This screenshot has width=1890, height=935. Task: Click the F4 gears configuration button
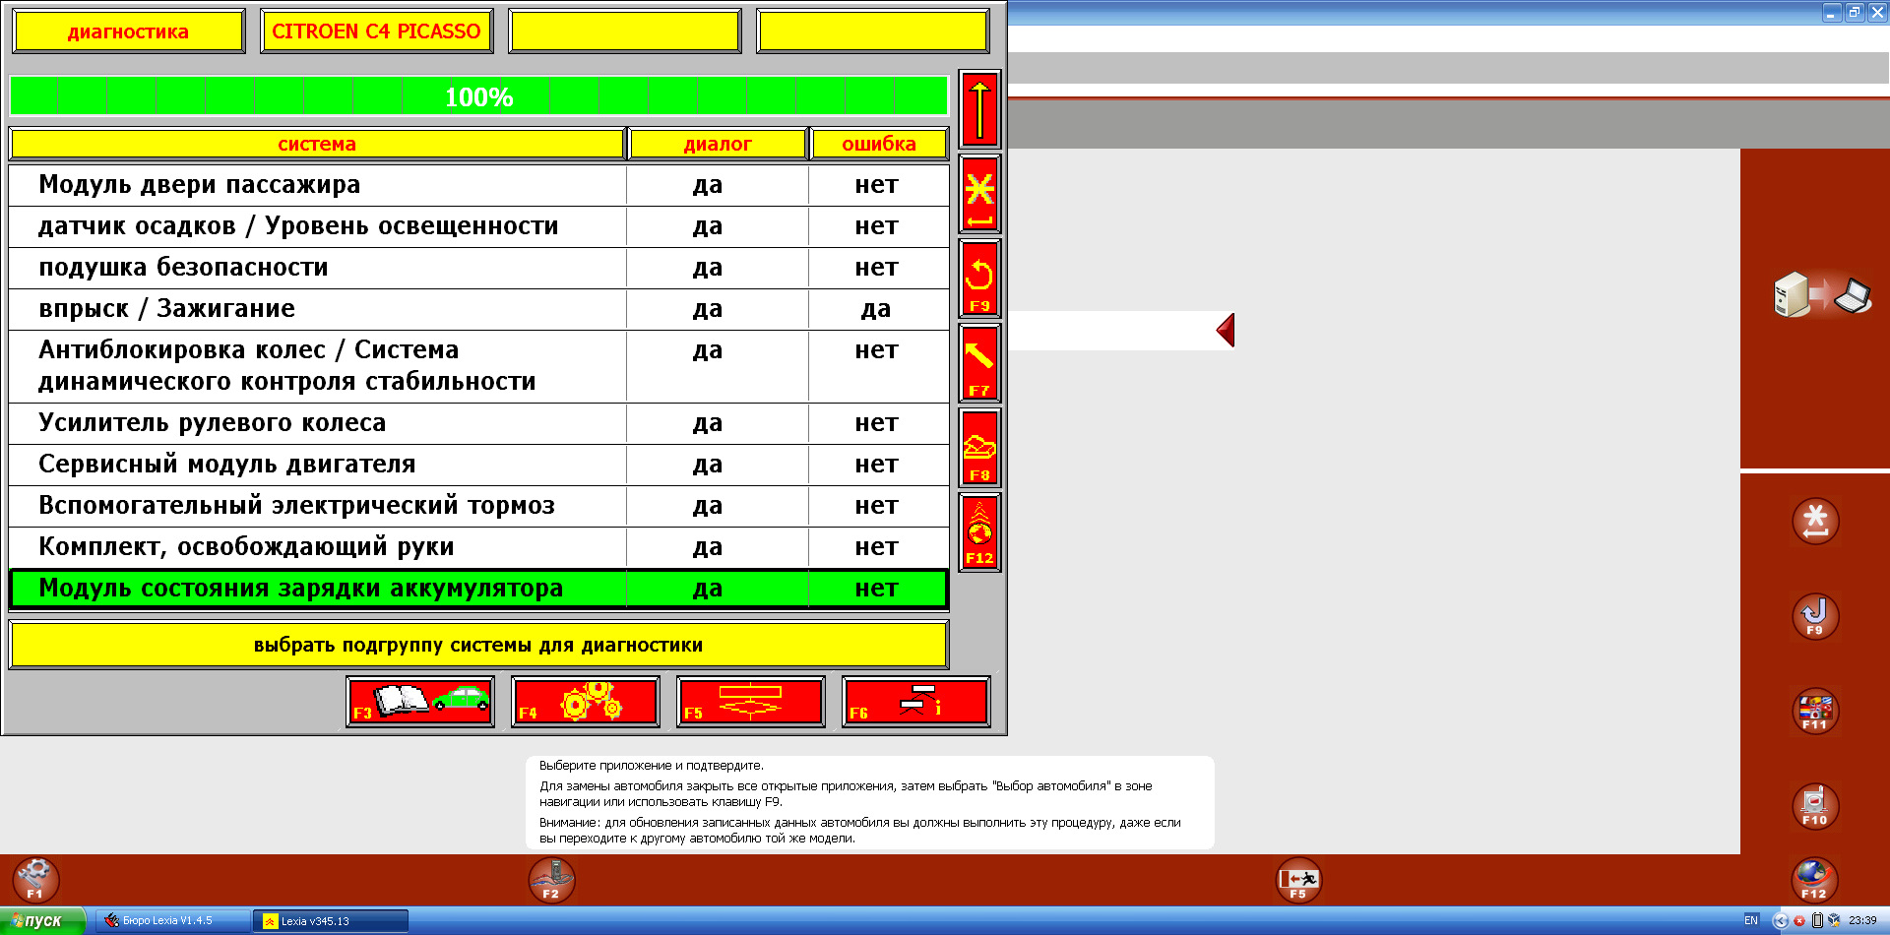[586, 702]
